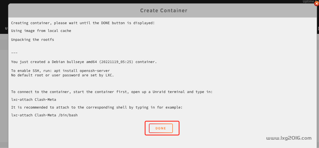Image resolution: width=319 pixels, height=148 pixels.
Task: Click "It is recommended to attach" line
Action: click(97, 107)
